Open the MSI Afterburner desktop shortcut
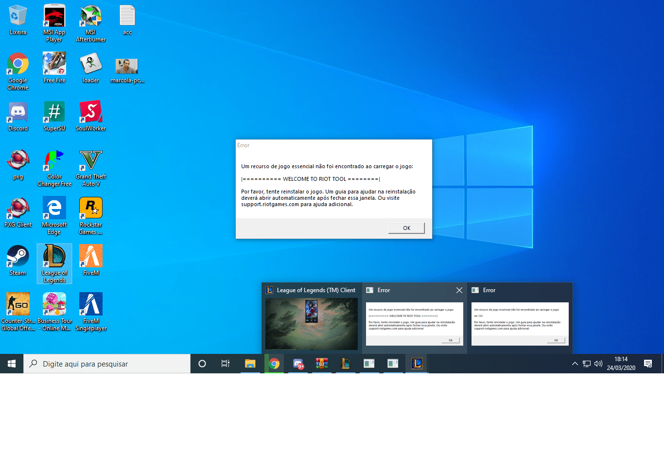The width and height of the screenshot is (664, 455). tap(91, 23)
